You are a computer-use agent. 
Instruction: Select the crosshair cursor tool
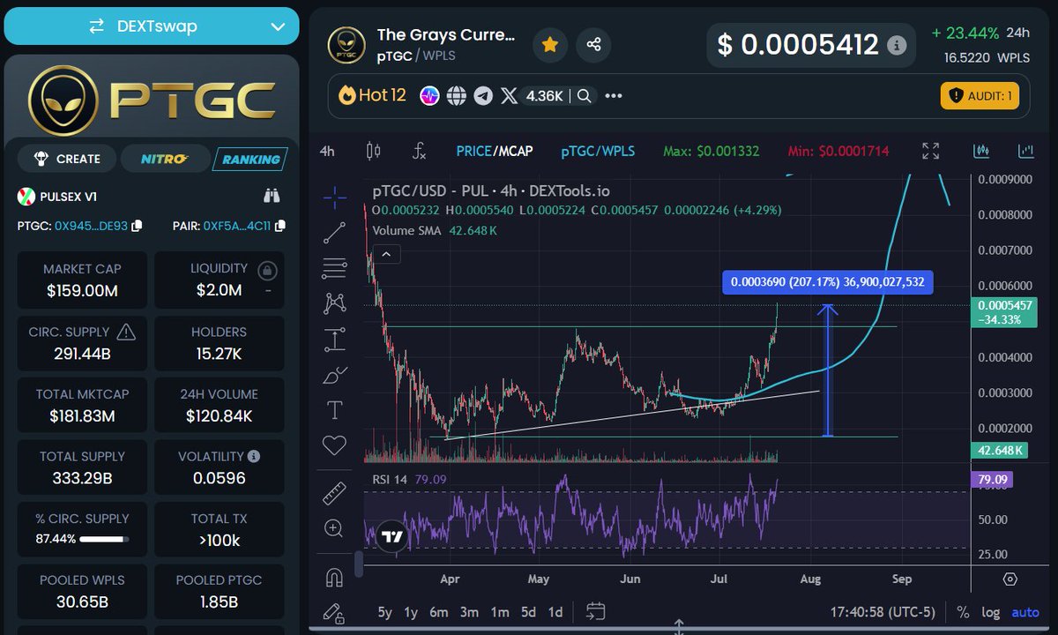click(334, 197)
